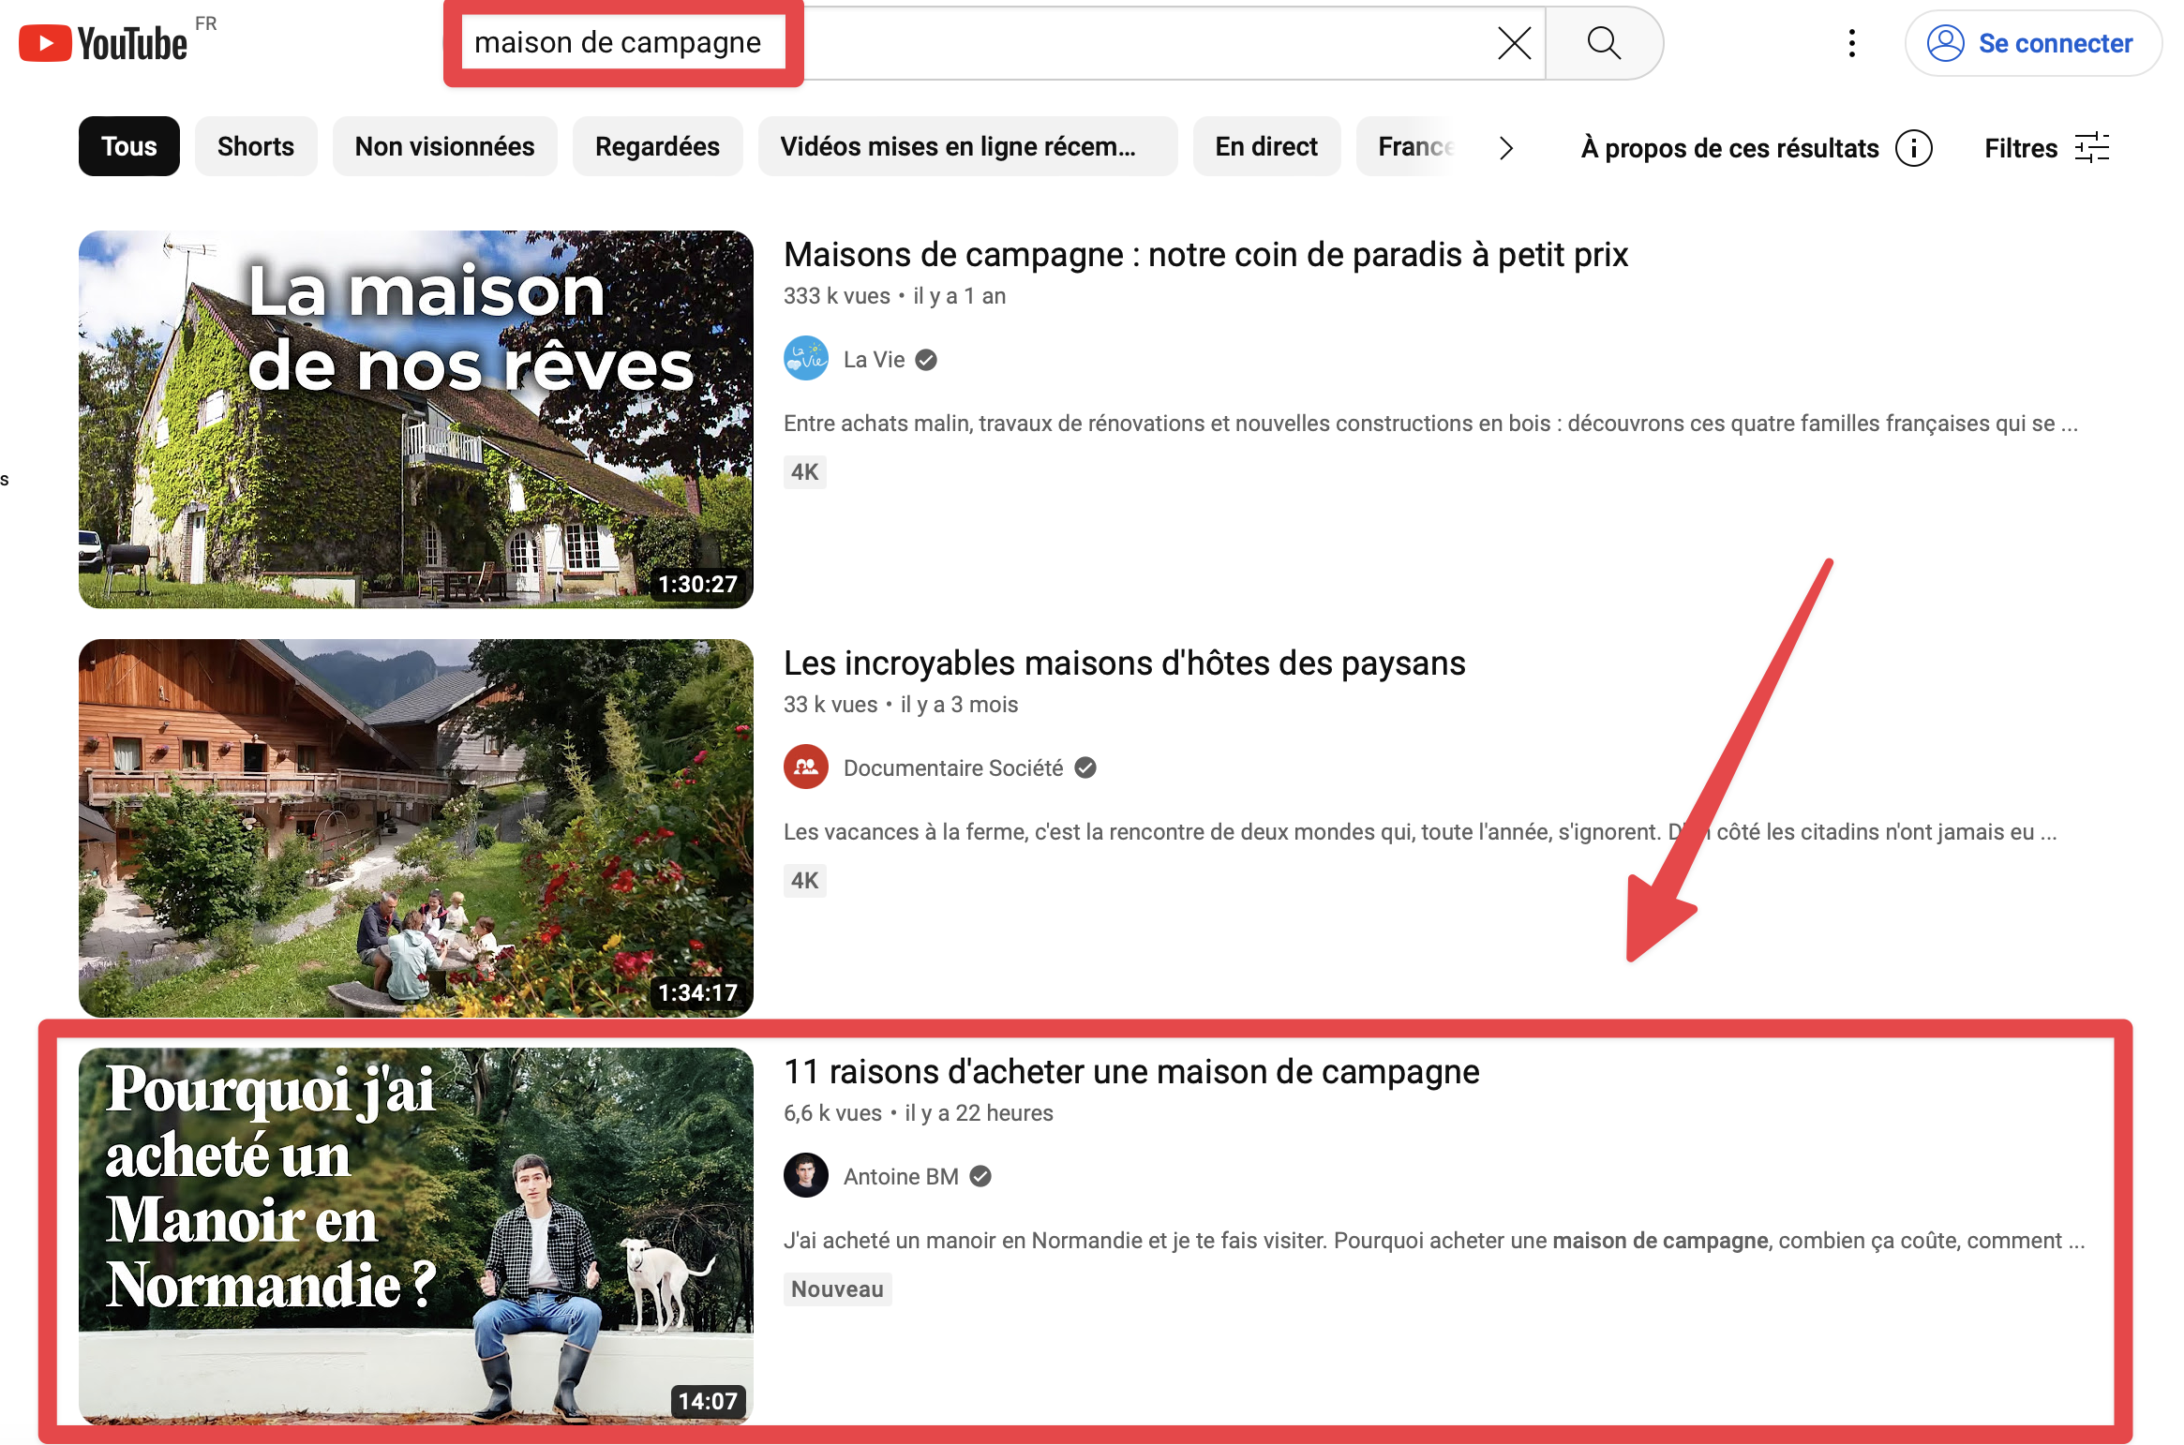Image resolution: width=2184 pixels, height=1445 pixels.
Task: Click Documentaire Société channel avatar
Action: point(805,767)
